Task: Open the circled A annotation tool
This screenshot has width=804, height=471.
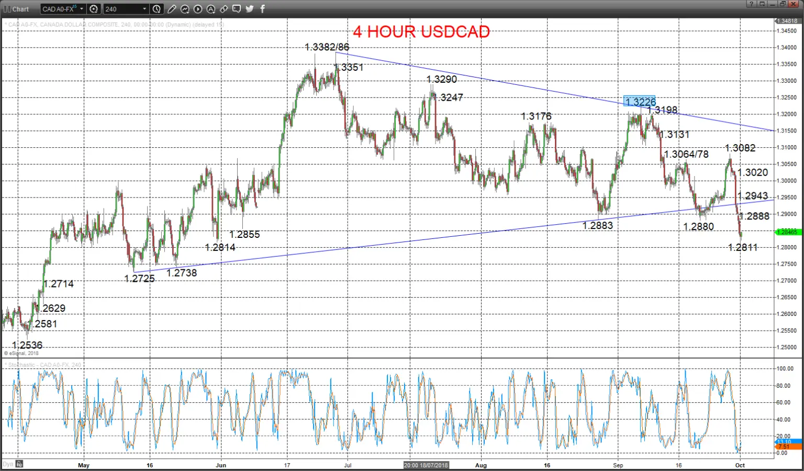Action: point(211,9)
